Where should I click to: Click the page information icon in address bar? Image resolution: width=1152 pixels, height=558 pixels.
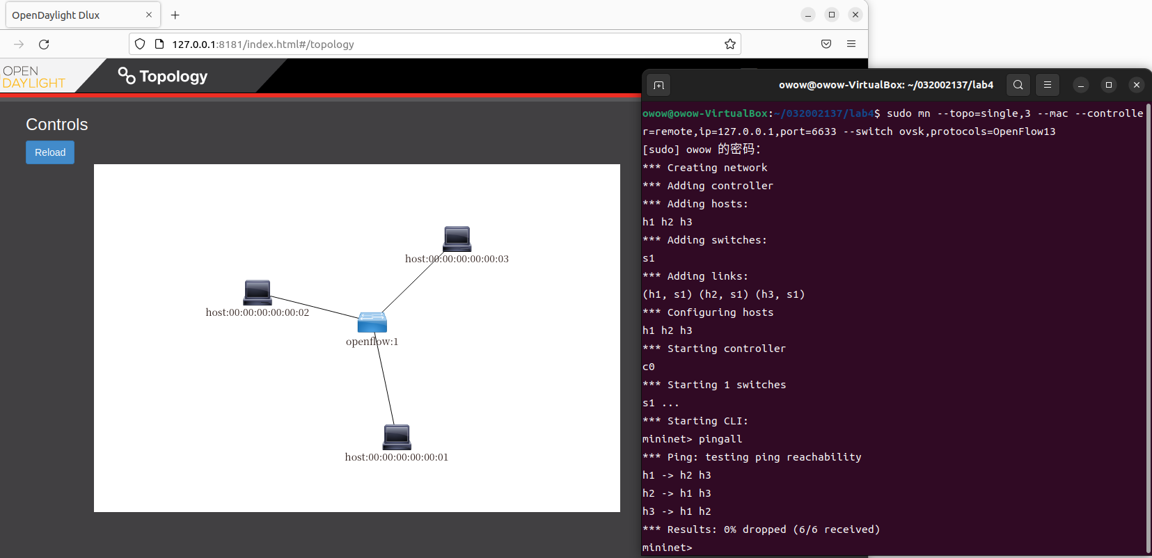[159, 45]
